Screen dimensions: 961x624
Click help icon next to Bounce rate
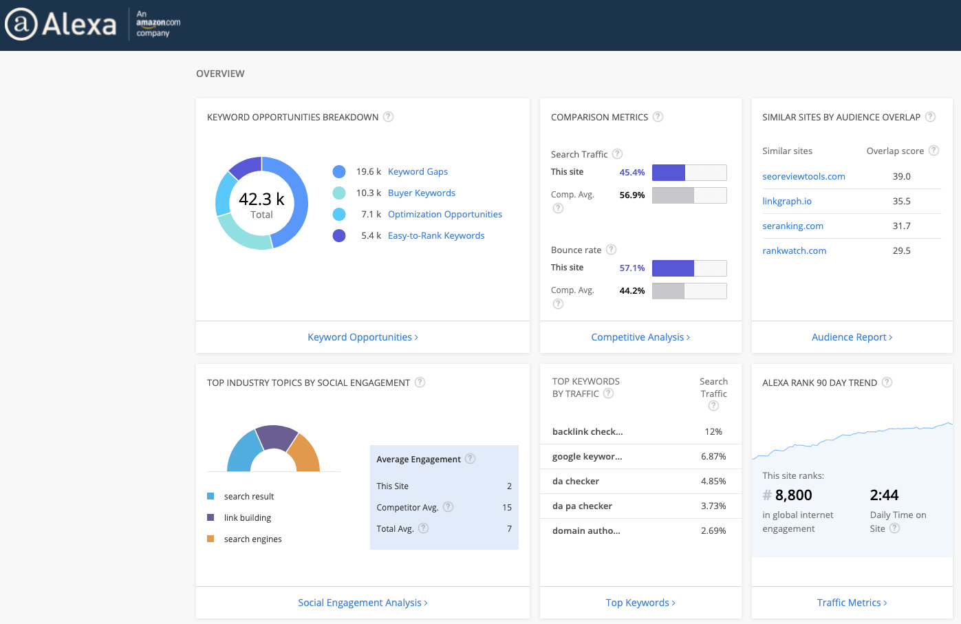click(x=611, y=250)
